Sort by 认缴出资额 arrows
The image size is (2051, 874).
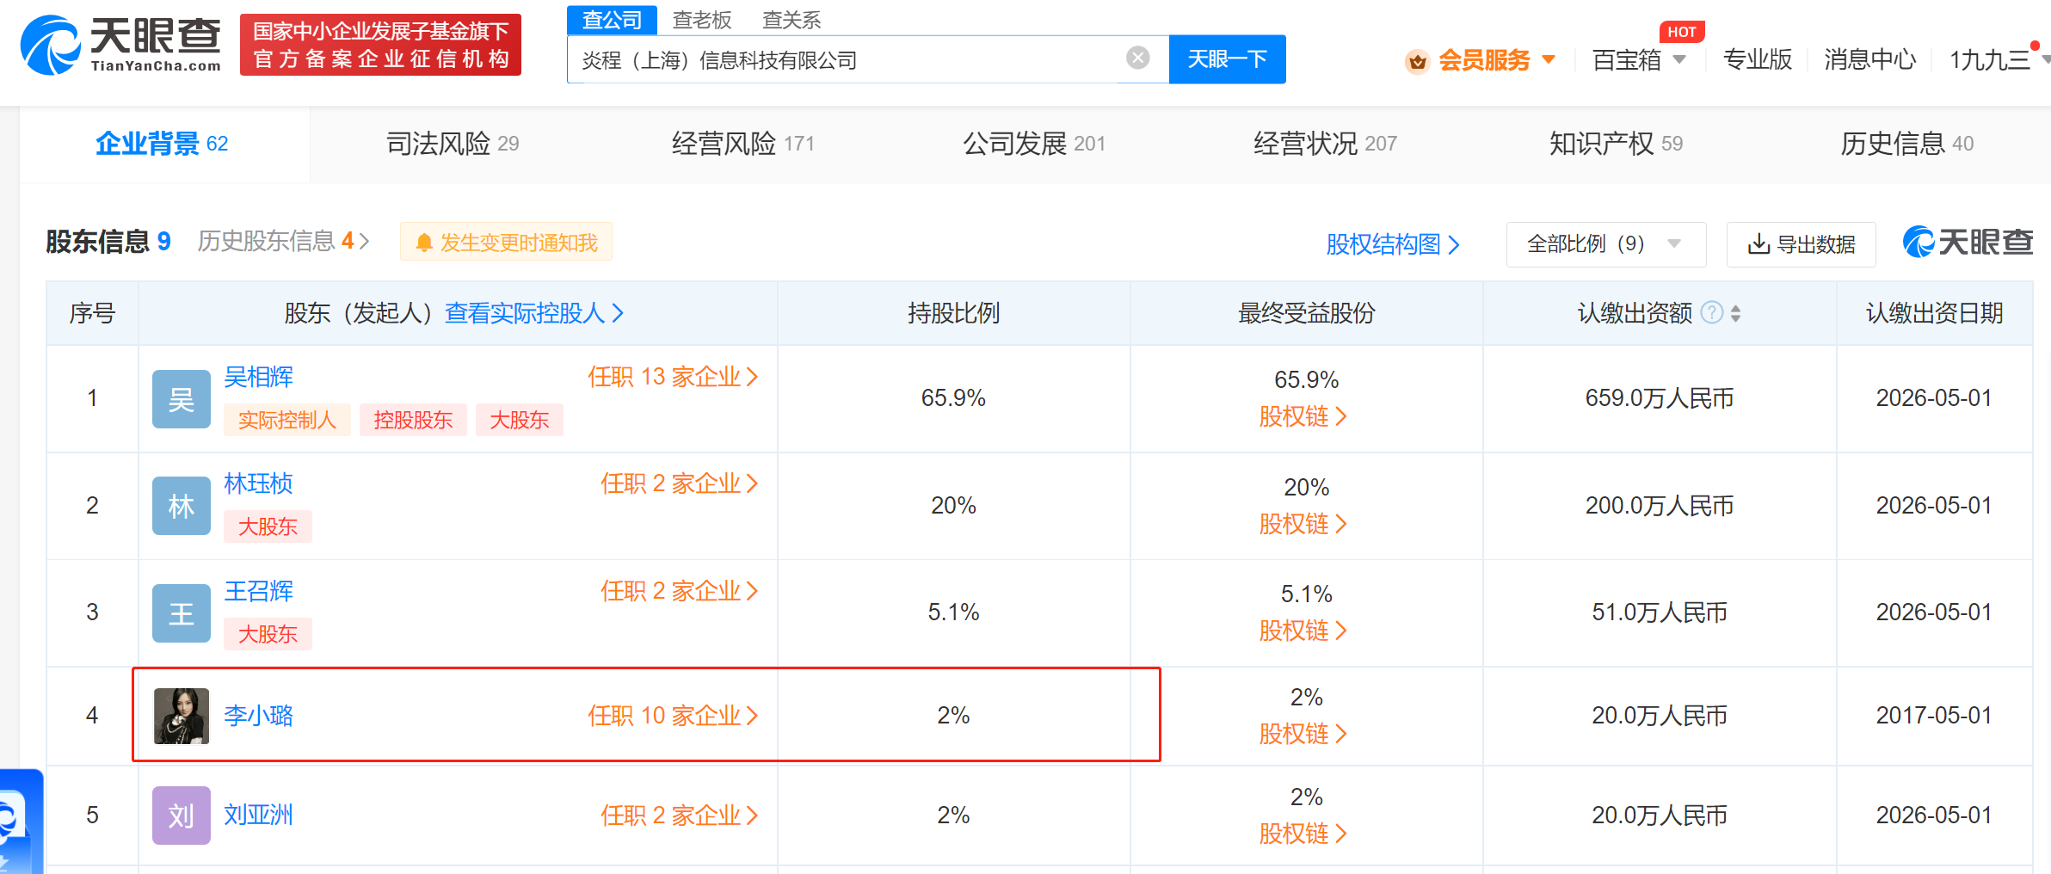[1736, 313]
